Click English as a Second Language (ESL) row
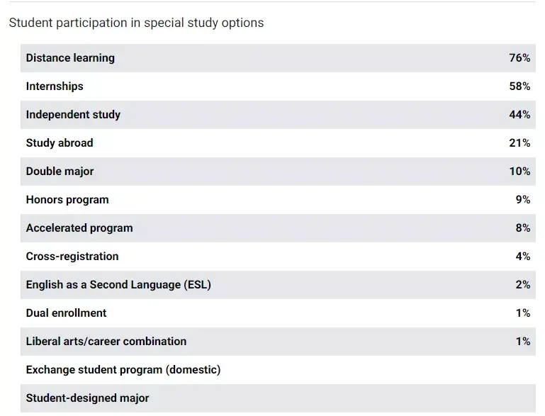 pos(118,285)
